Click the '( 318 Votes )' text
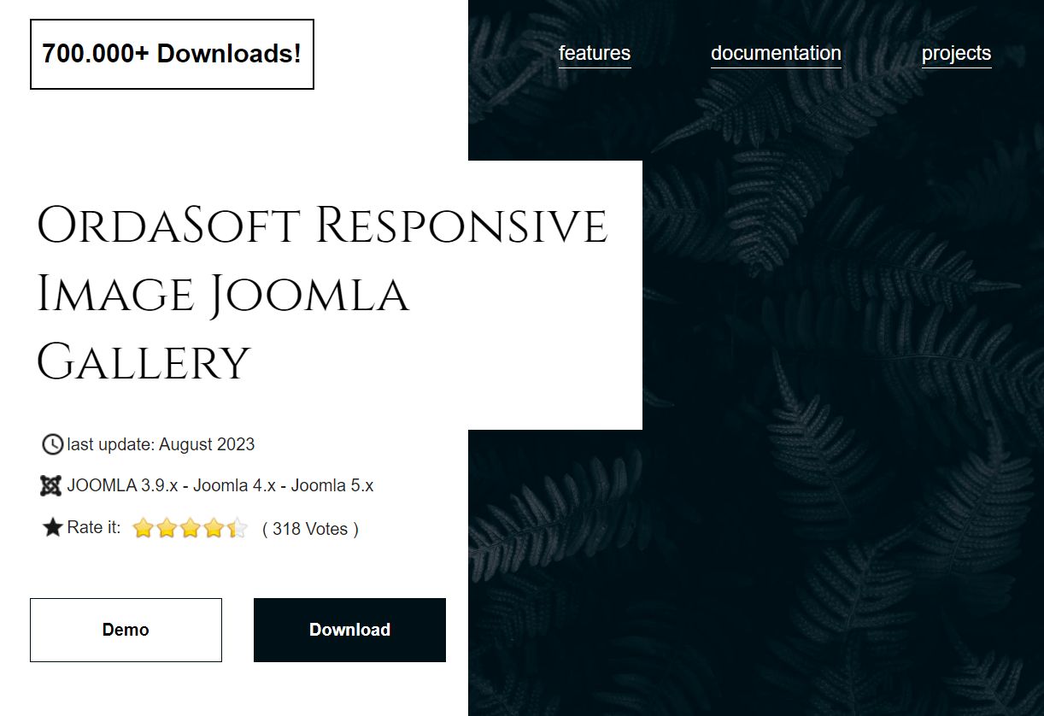Image resolution: width=1044 pixels, height=716 pixels. pyautogui.click(x=310, y=529)
